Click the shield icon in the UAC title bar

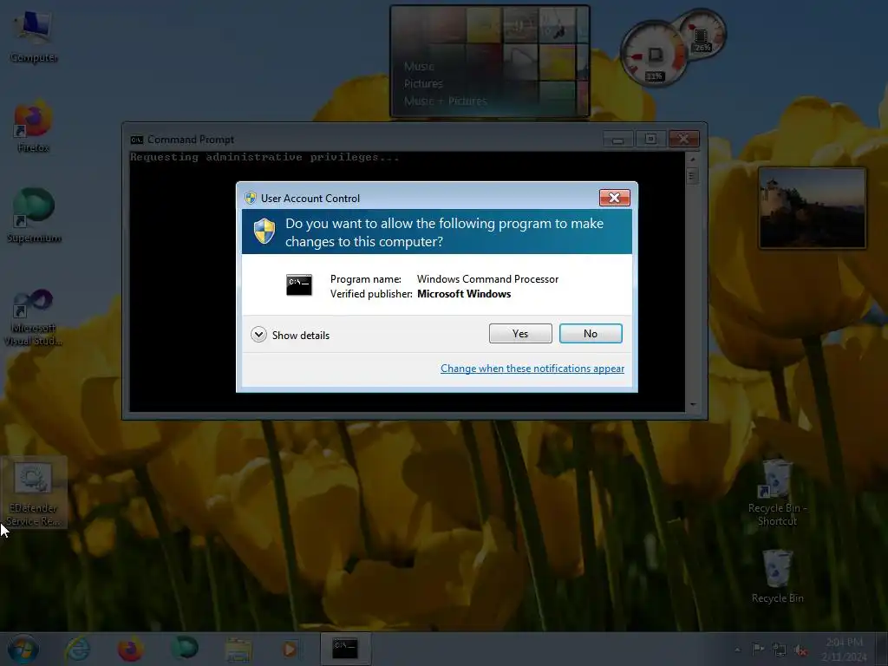[251, 198]
